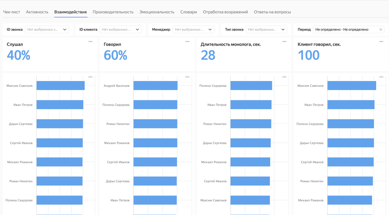Go to the Отработка возражений tab

coord(225,12)
